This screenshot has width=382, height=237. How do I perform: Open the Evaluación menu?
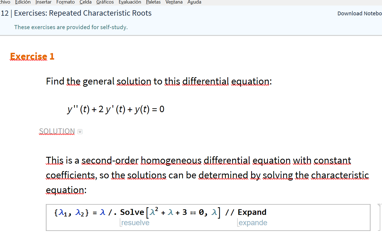[130, 2]
